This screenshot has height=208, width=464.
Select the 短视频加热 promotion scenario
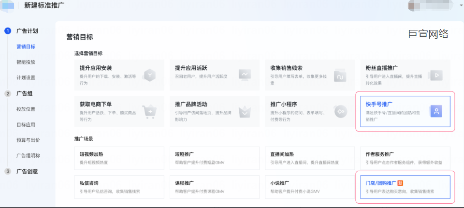(119, 158)
